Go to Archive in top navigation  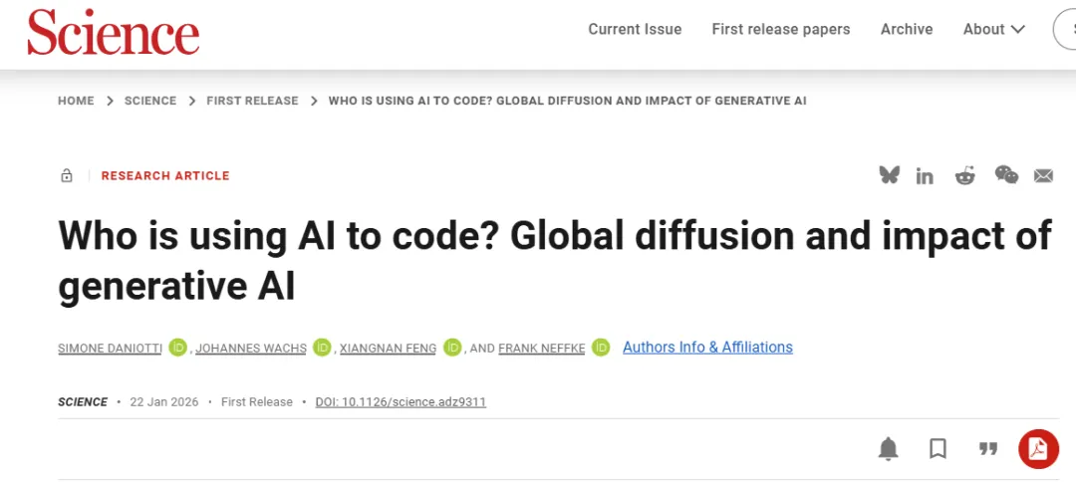pyautogui.click(x=906, y=29)
